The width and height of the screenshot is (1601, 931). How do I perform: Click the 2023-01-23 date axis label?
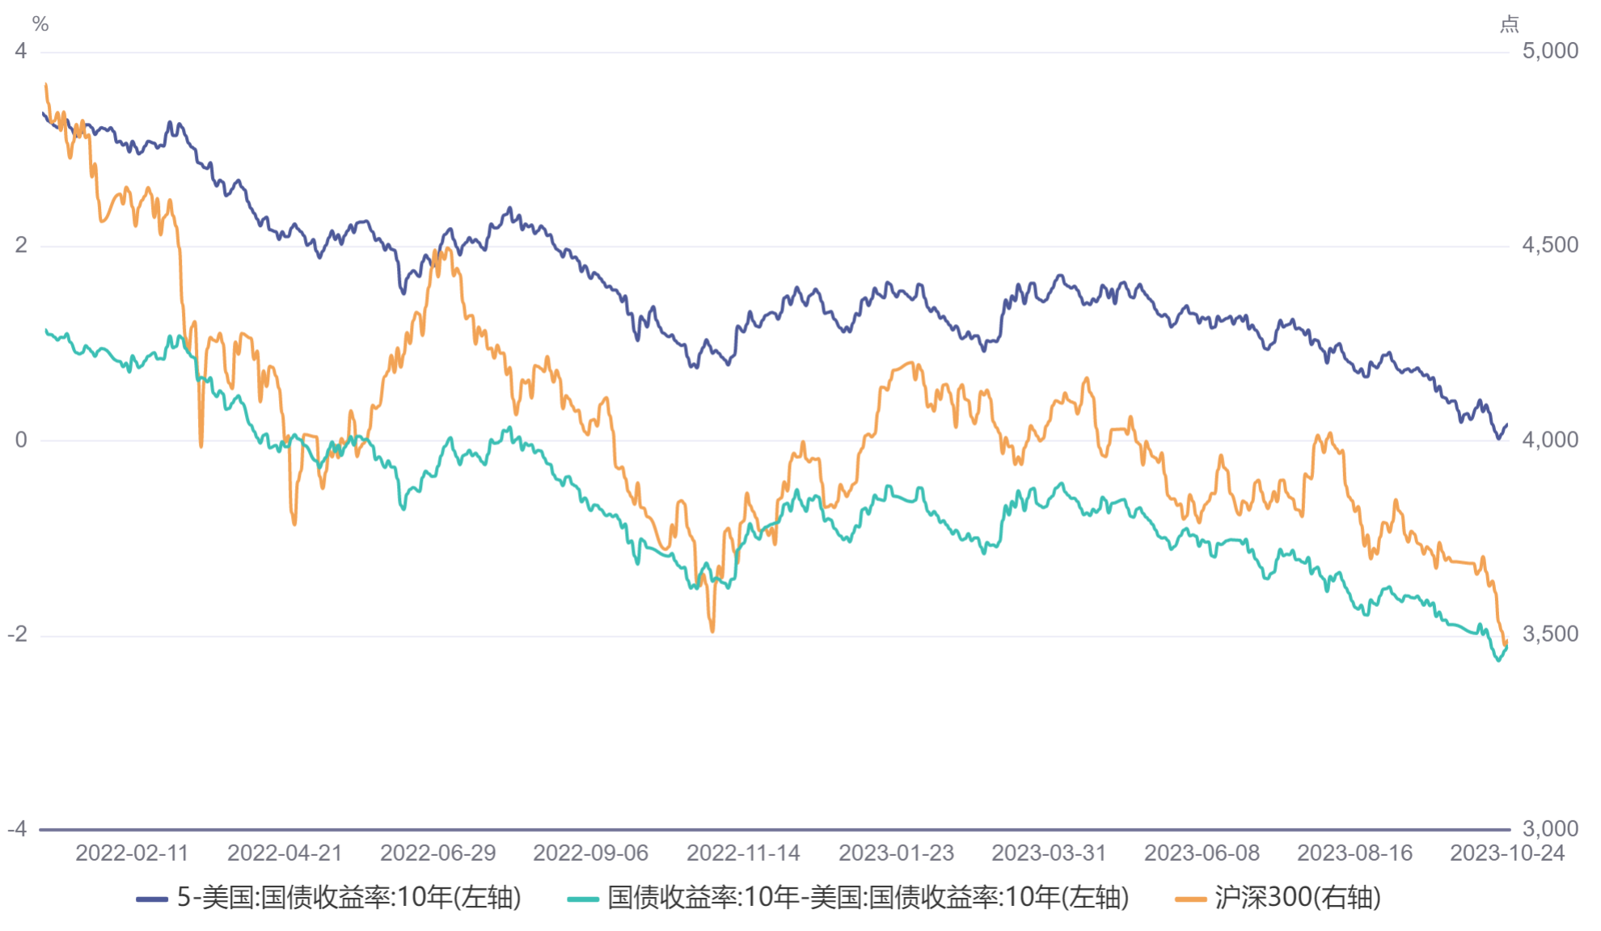click(896, 853)
